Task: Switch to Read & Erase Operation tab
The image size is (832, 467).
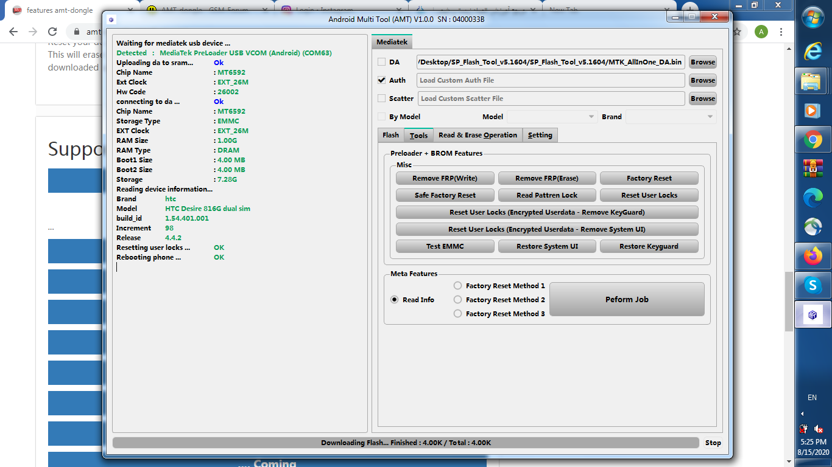Action: 478,135
